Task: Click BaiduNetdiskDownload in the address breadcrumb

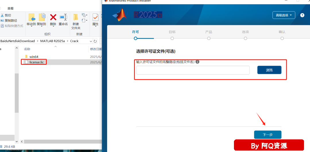Action: 18,41
